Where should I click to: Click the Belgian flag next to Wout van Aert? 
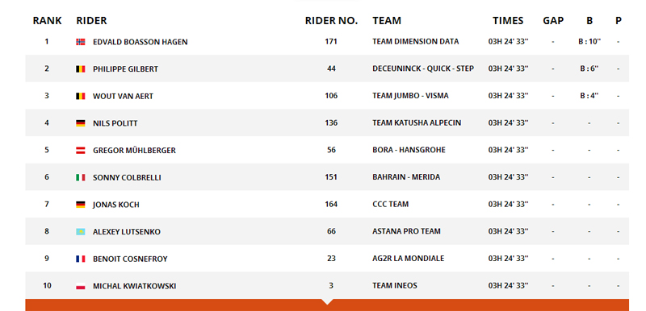coord(80,96)
